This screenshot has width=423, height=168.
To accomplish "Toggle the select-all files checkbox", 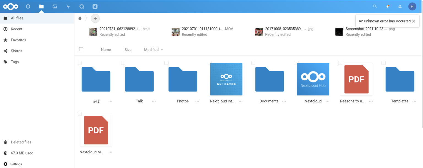I will click(x=81, y=49).
